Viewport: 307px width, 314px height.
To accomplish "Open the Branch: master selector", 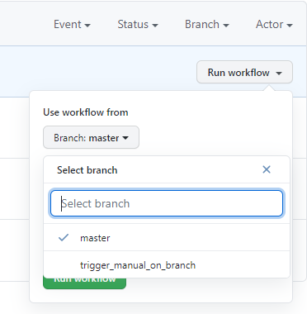I will pos(91,137).
